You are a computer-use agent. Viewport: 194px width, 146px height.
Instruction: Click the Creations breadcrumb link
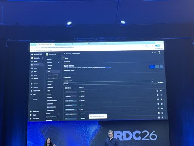69,54
